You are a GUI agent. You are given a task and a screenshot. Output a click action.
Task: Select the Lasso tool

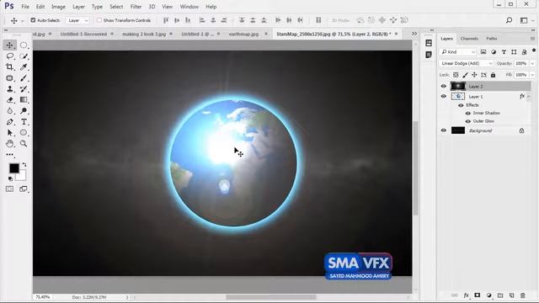tap(9, 56)
